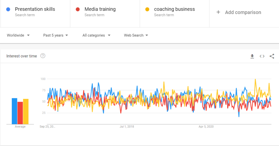
Task: Expand the Worldwide region dropdown
Action: [18, 35]
